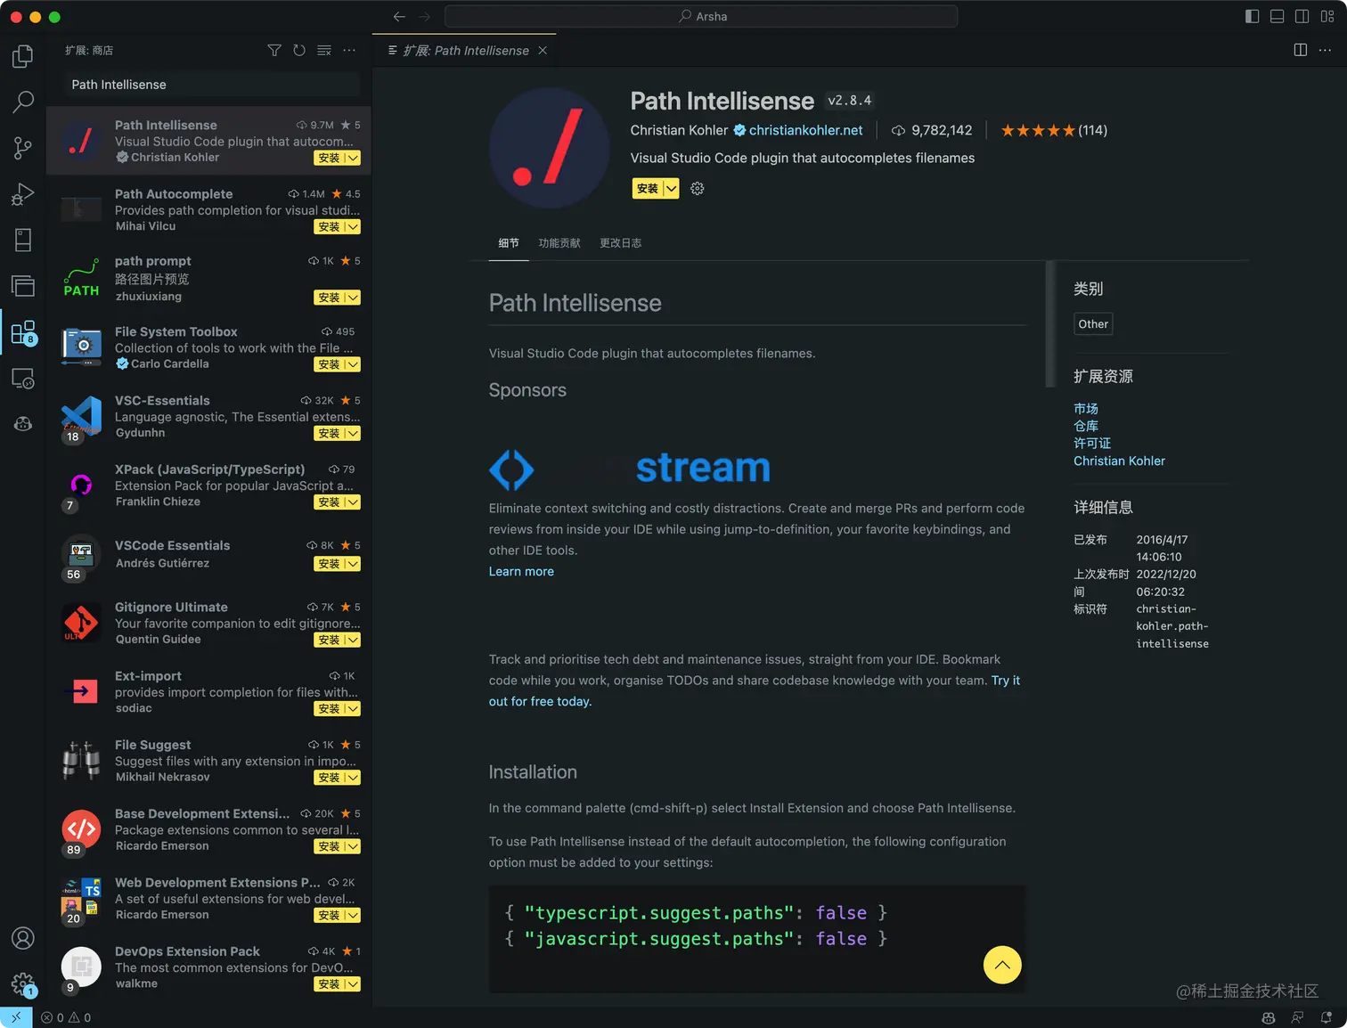Image resolution: width=1347 pixels, height=1028 pixels.
Task: Open the Remote Explorer icon
Action: [23, 379]
